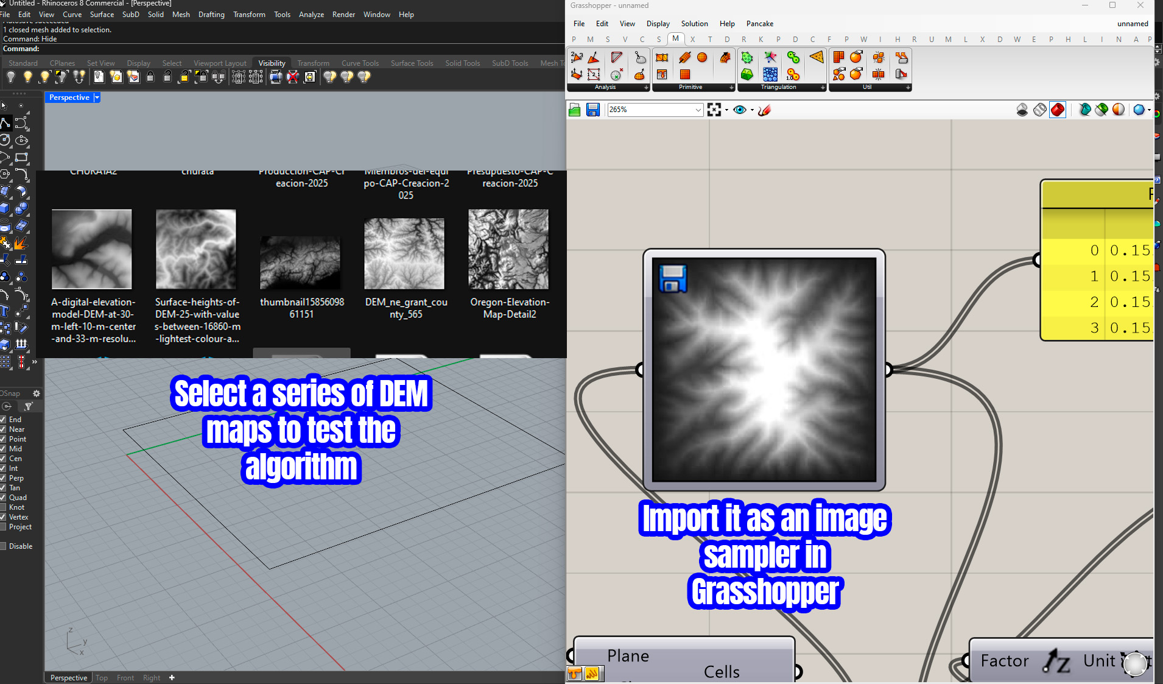Expand the Analysis panel plus
The image size is (1163, 684).
646,88
